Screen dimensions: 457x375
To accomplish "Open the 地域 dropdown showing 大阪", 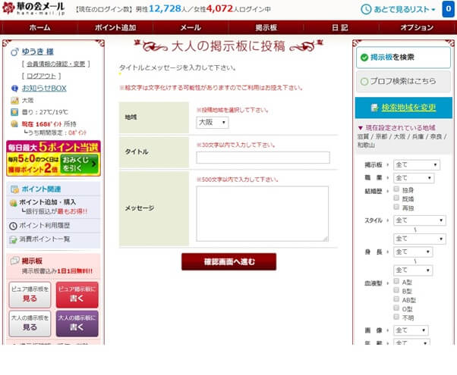I will click(x=213, y=123).
